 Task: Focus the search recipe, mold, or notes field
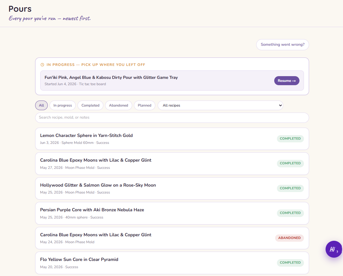(172, 117)
